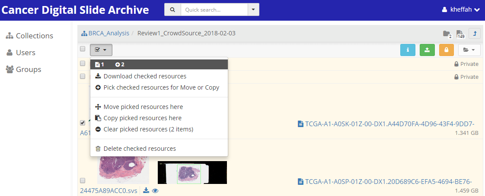The width and height of the screenshot is (485, 196).
Task: Uncheck the TCGA-A1-A0SK item checkbox
Action: pos(82,123)
